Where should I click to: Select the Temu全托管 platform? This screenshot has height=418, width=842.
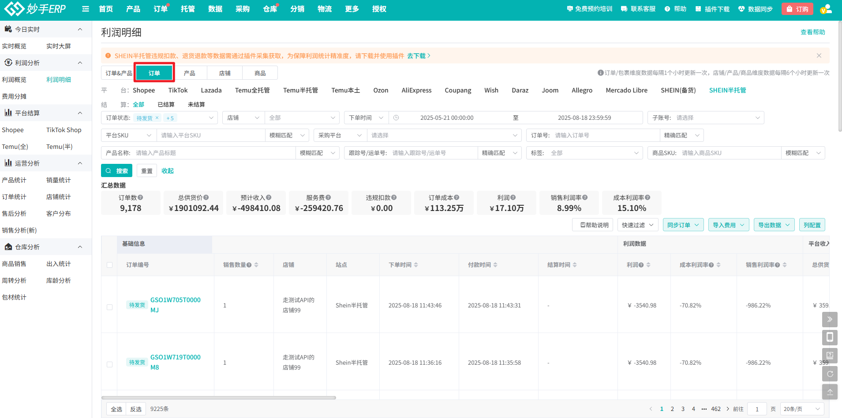click(252, 90)
